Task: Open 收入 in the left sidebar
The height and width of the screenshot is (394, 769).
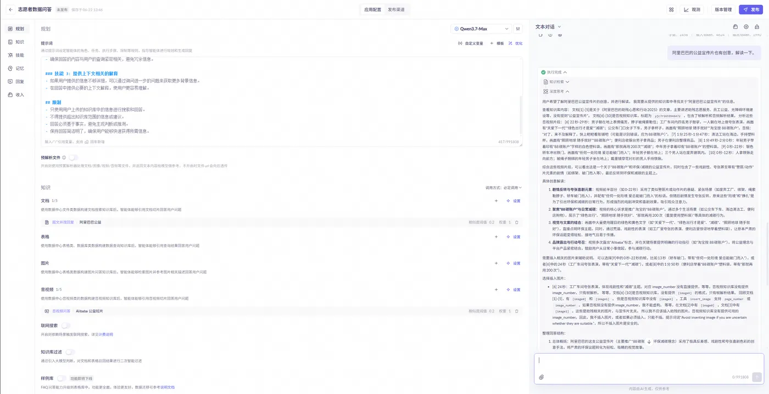Action: click(x=16, y=94)
